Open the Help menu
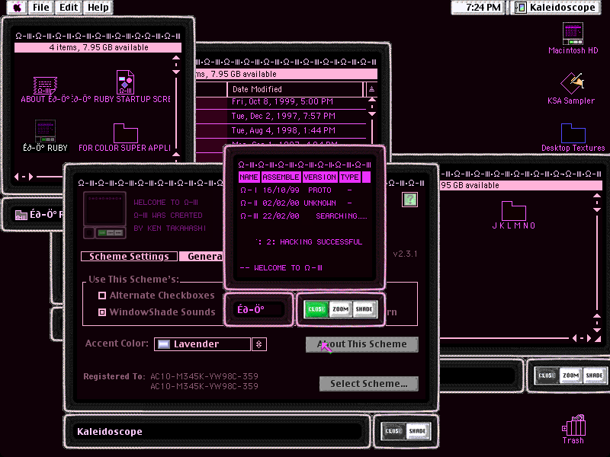 coord(98,8)
